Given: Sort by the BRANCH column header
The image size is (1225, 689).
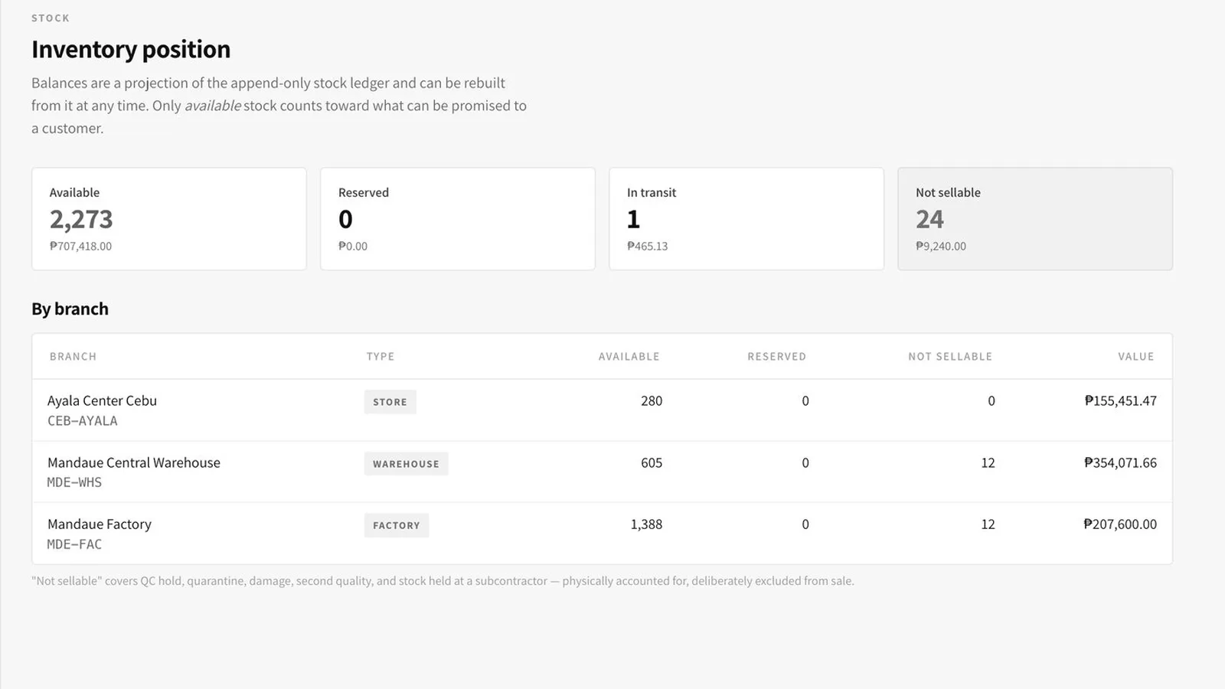Looking at the screenshot, I should coord(73,357).
